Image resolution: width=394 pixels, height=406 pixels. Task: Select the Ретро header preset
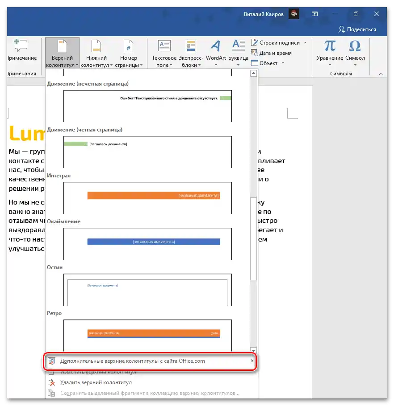(x=147, y=335)
